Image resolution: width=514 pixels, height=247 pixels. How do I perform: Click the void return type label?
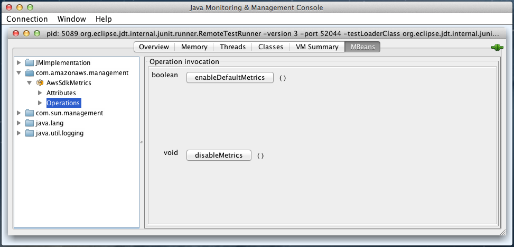(x=171, y=152)
